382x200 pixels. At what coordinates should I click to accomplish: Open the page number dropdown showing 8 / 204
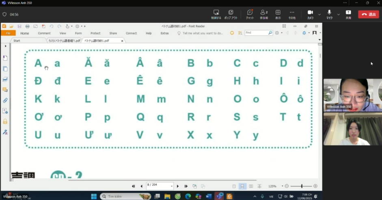pyautogui.click(x=172, y=186)
